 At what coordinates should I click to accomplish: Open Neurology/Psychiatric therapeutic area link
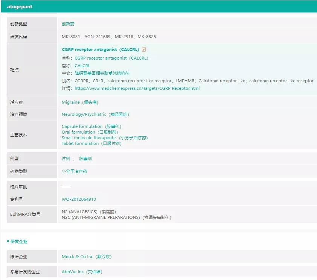[95, 114]
